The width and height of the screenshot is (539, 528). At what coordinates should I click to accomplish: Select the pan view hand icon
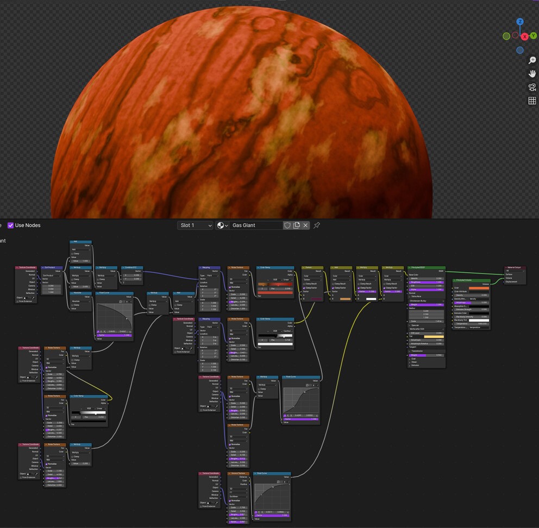pyautogui.click(x=532, y=74)
